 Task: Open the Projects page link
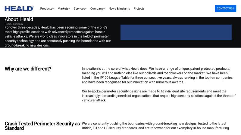click(139, 8)
